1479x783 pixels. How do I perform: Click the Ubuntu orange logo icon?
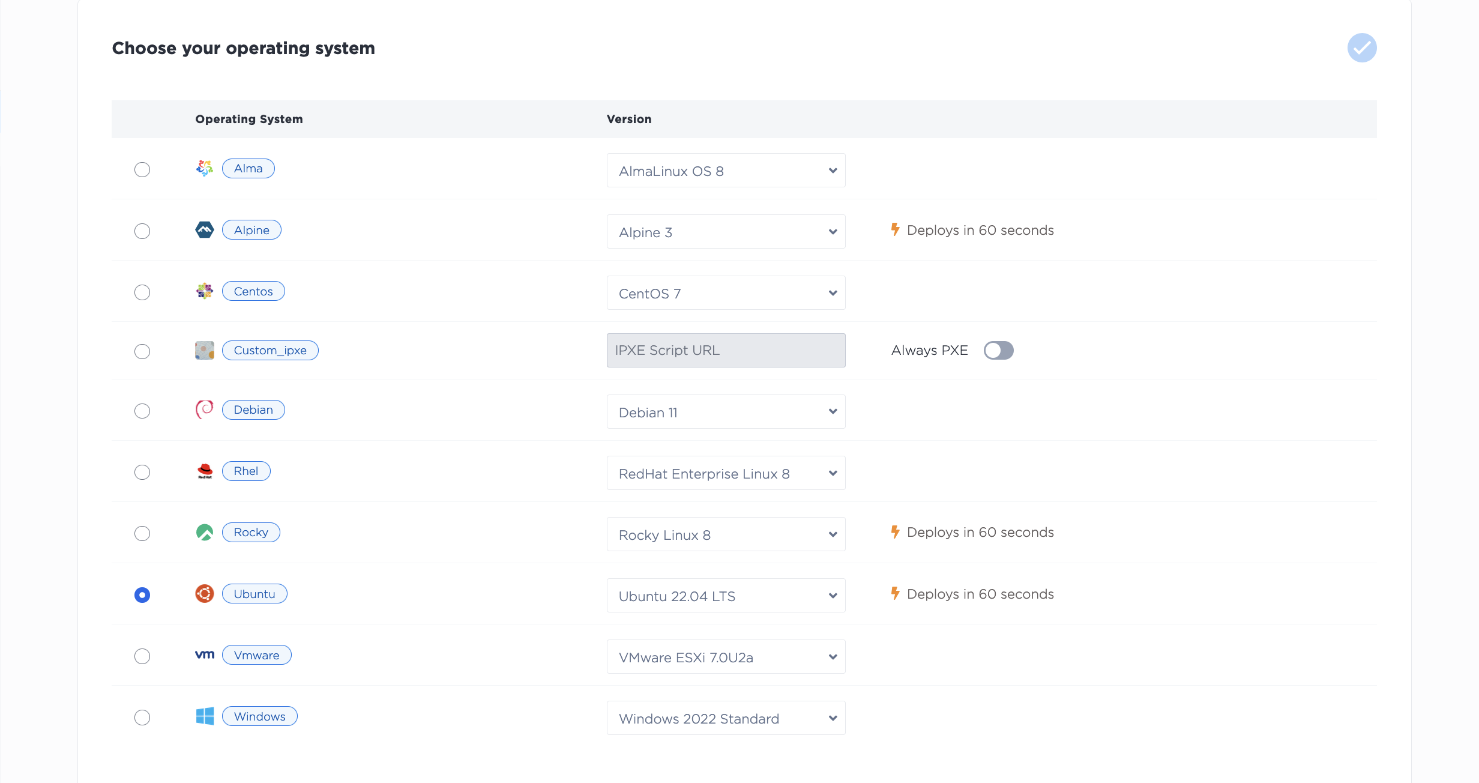tap(205, 594)
